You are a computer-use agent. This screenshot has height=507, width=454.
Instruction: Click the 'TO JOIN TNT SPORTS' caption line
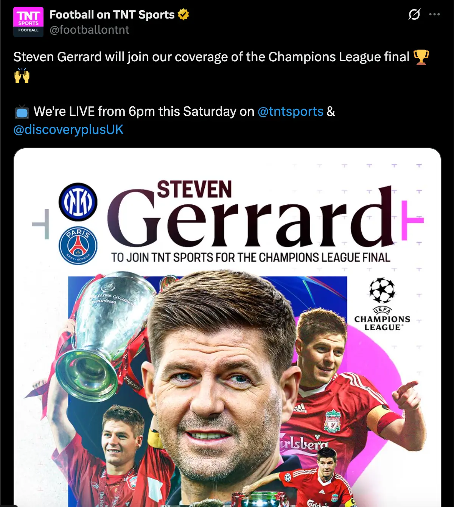[250, 257]
